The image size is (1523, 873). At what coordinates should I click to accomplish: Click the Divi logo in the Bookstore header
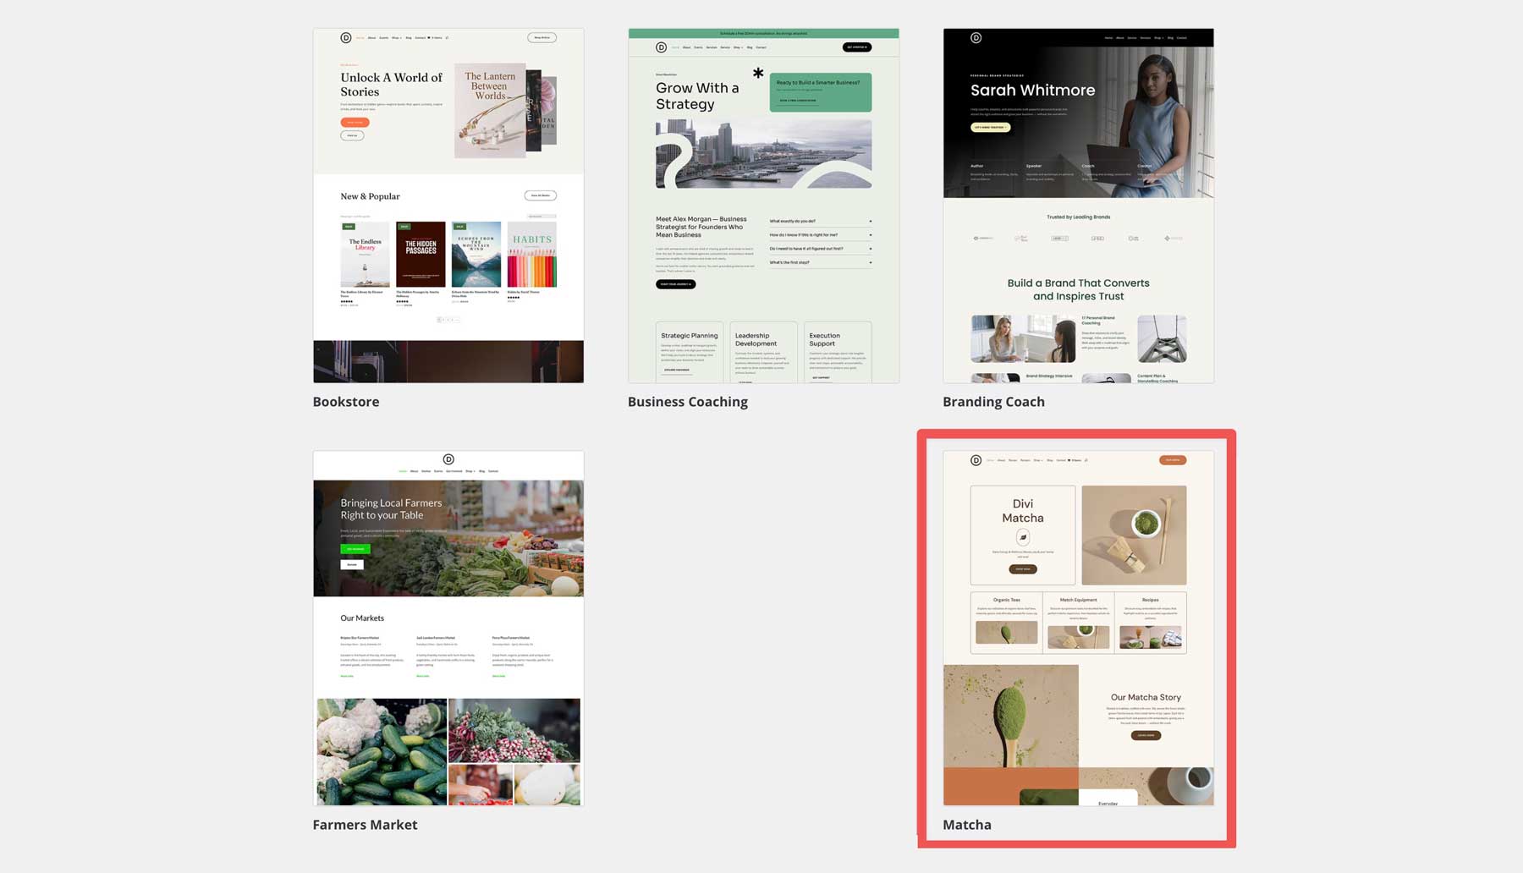[x=345, y=37]
